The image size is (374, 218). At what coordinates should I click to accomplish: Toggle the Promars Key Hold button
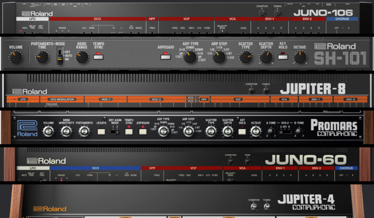[242, 131]
